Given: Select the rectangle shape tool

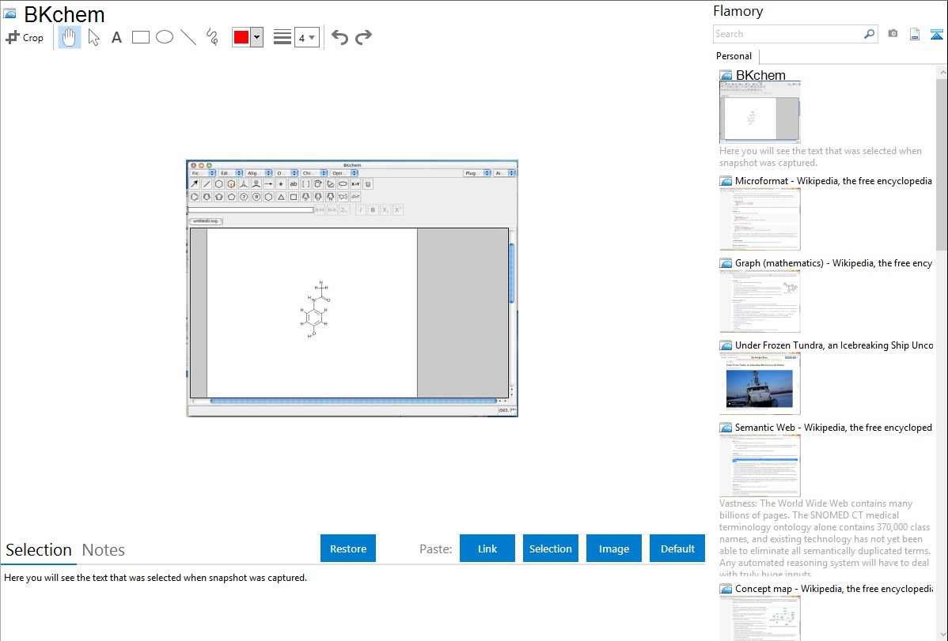Looking at the screenshot, I should pyautogui.click(x=140, y=37).
